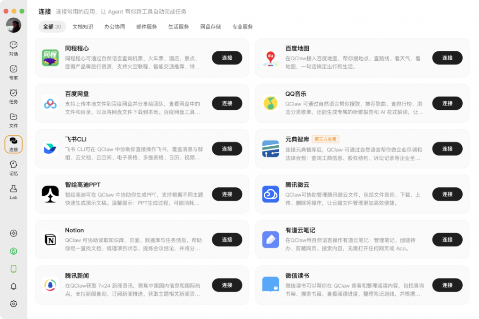Click the 腾讯微云 app icon
479x319 pixels.
270,194
